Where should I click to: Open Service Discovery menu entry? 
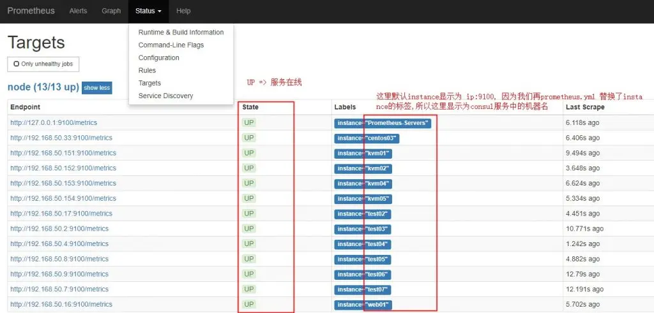165,96
